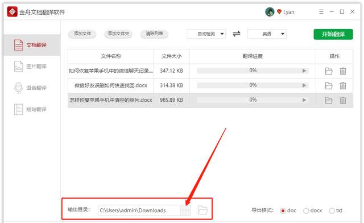Open folder for the 314.38 KB file
Viewport: 364px width, 223px height.
point(329,86)
